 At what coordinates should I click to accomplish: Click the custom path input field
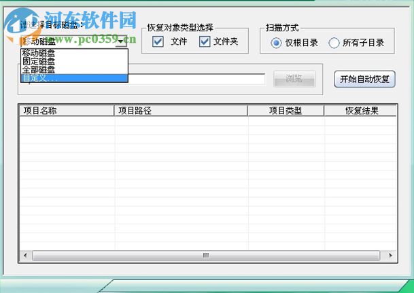[196, 79]
